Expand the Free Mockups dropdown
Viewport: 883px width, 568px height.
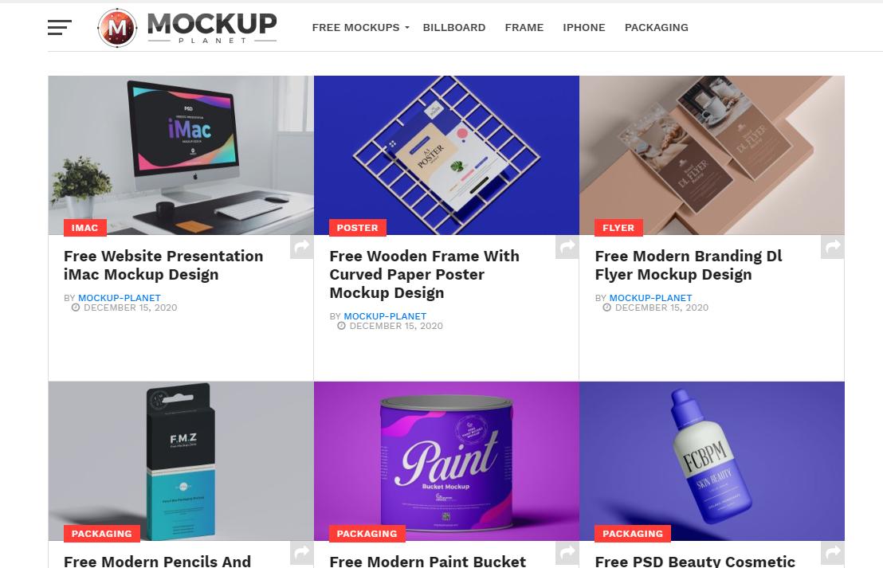click(360, 28)
